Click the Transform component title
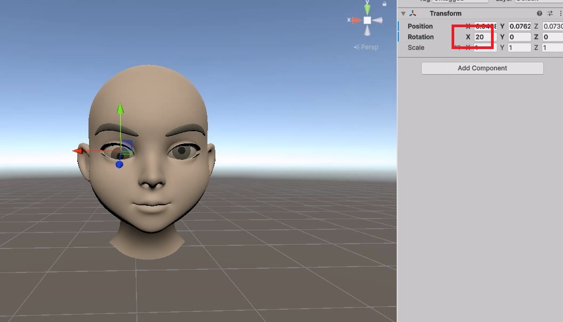563x322 pixels. tap(445, 13)
